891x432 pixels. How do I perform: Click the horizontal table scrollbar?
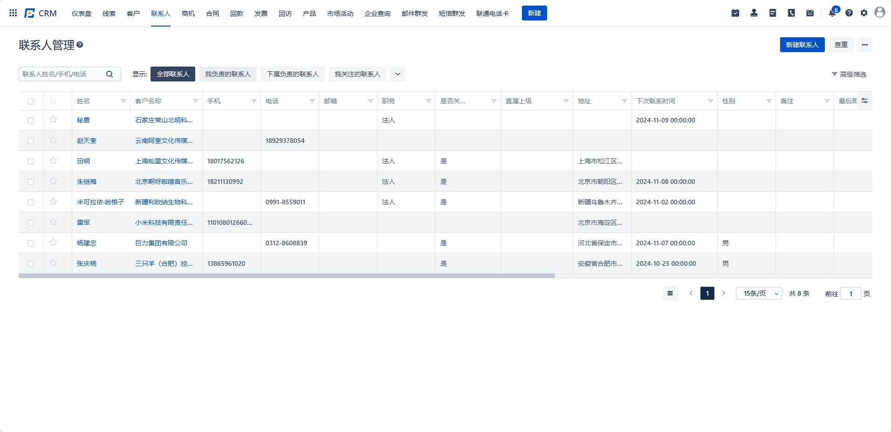(287, 276)
